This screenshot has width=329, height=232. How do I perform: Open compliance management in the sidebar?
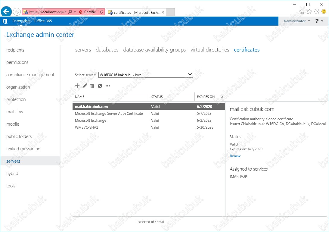tap(30, 75)
